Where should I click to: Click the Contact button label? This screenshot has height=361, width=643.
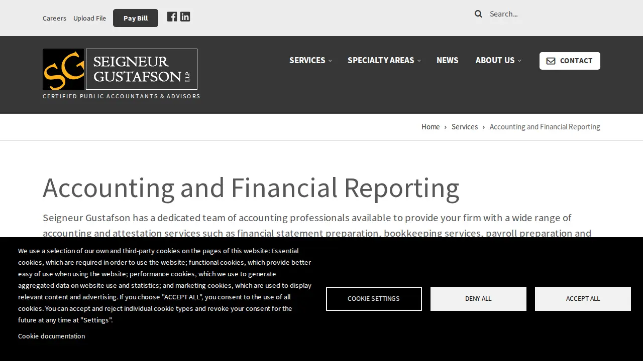[576, 61]
